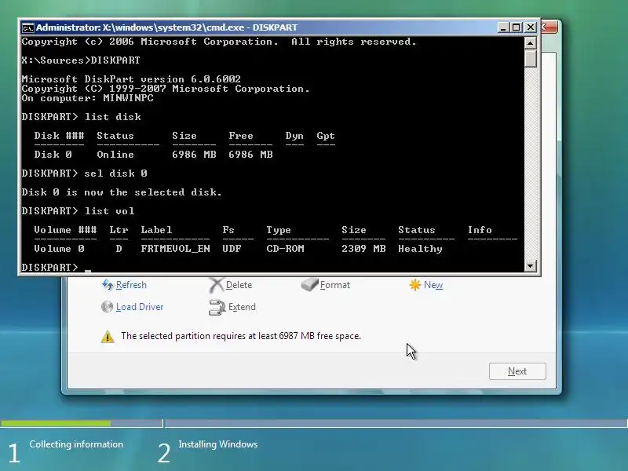
Task: Click the 'UDF' file system cell
Action: (232, 248)
